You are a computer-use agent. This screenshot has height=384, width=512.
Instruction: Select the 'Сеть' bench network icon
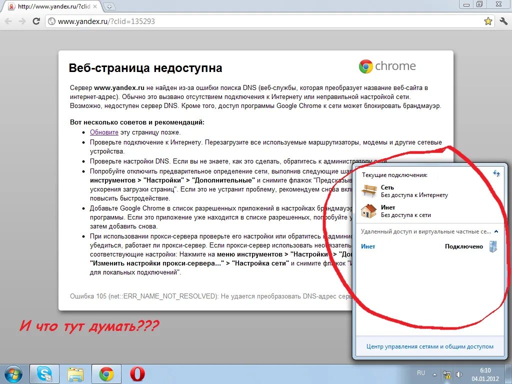pyautogui.click(x=369, y=190)
